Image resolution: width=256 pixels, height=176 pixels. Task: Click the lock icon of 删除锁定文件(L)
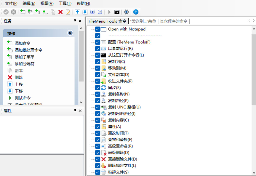pyautogui.click(x=103, y=165)
